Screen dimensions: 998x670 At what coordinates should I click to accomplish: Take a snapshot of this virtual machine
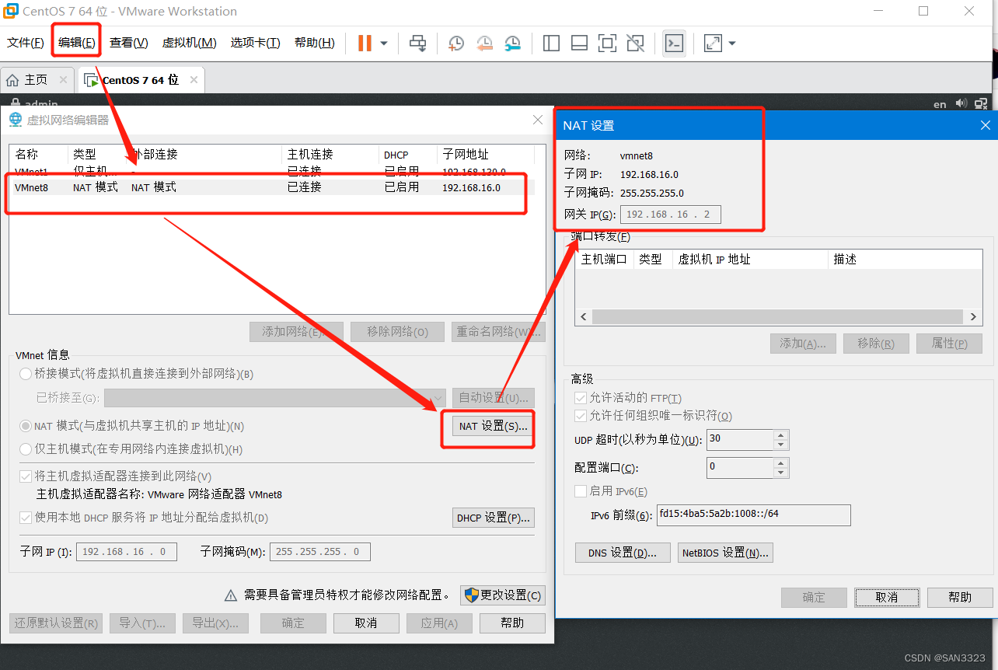[456, 44]
